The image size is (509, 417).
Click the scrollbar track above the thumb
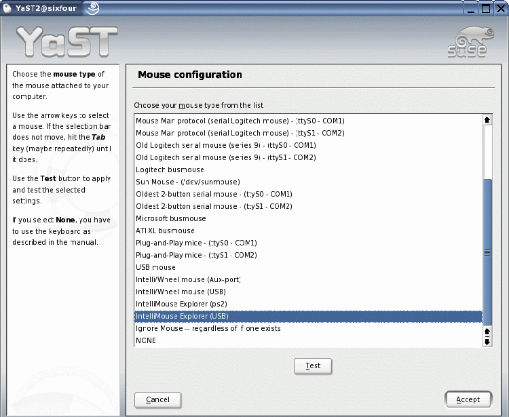click(487, 152)
